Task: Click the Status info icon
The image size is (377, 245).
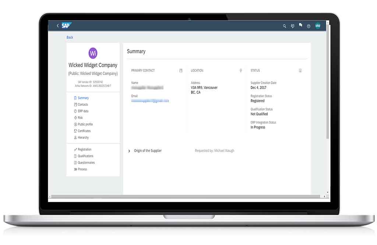Action: tap(300, 70)
